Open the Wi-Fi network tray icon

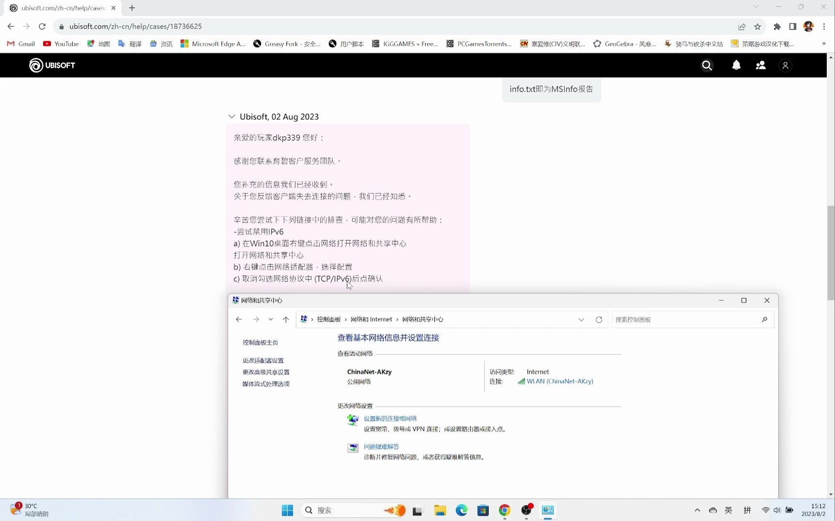point(765,510)
